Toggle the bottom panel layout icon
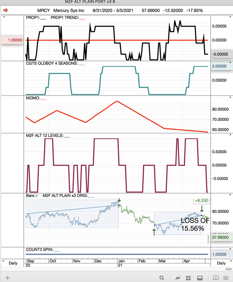This screenshot has width=233, height=282. (x=200, y=278)
